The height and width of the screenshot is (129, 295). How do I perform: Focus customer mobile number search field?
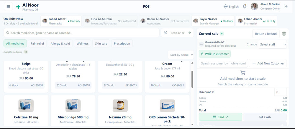coord(223,63)
